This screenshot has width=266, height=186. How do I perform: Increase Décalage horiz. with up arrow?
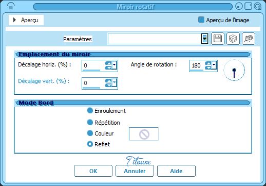pyautogui.click(x=108, y=63)
